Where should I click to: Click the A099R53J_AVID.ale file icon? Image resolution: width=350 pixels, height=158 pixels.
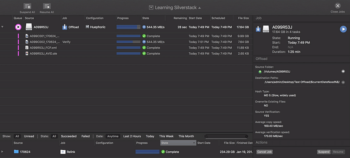(27, 53)
